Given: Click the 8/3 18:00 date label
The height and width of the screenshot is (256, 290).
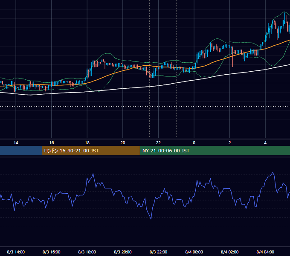Looking at the screenshot, I should (87, 252).
